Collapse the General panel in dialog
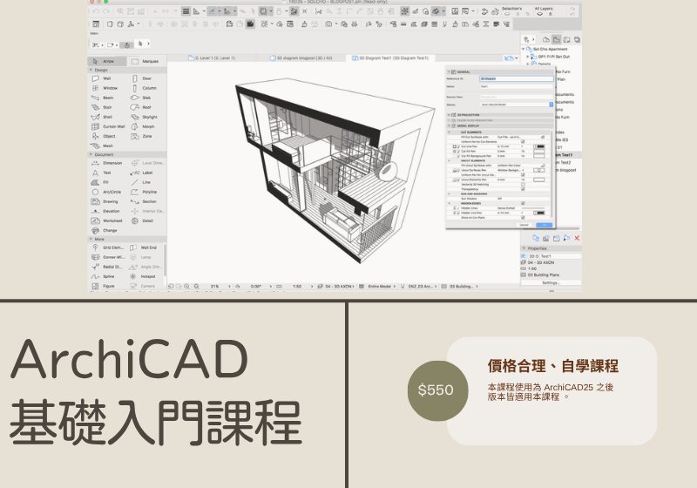697x488 pixels. click(449, 71)
